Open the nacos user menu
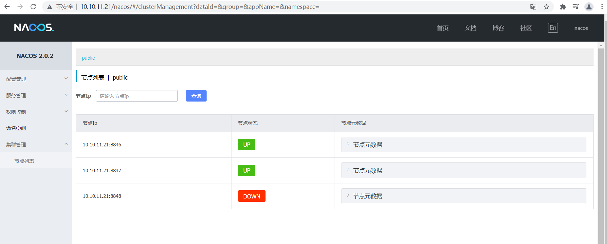Screen dimensions: 607x244 coord(581,28)
